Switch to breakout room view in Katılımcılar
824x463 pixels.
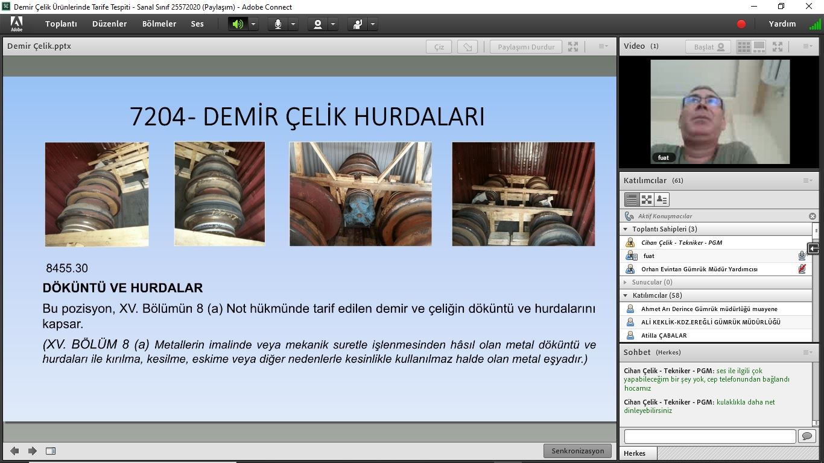(647, 200)
